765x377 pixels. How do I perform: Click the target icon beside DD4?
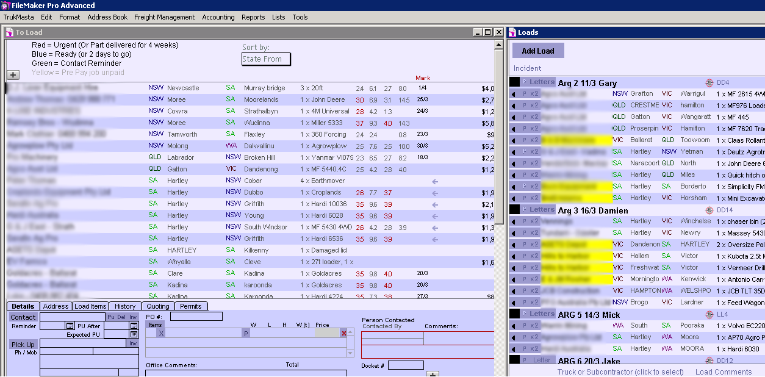(x=709, y=82)
